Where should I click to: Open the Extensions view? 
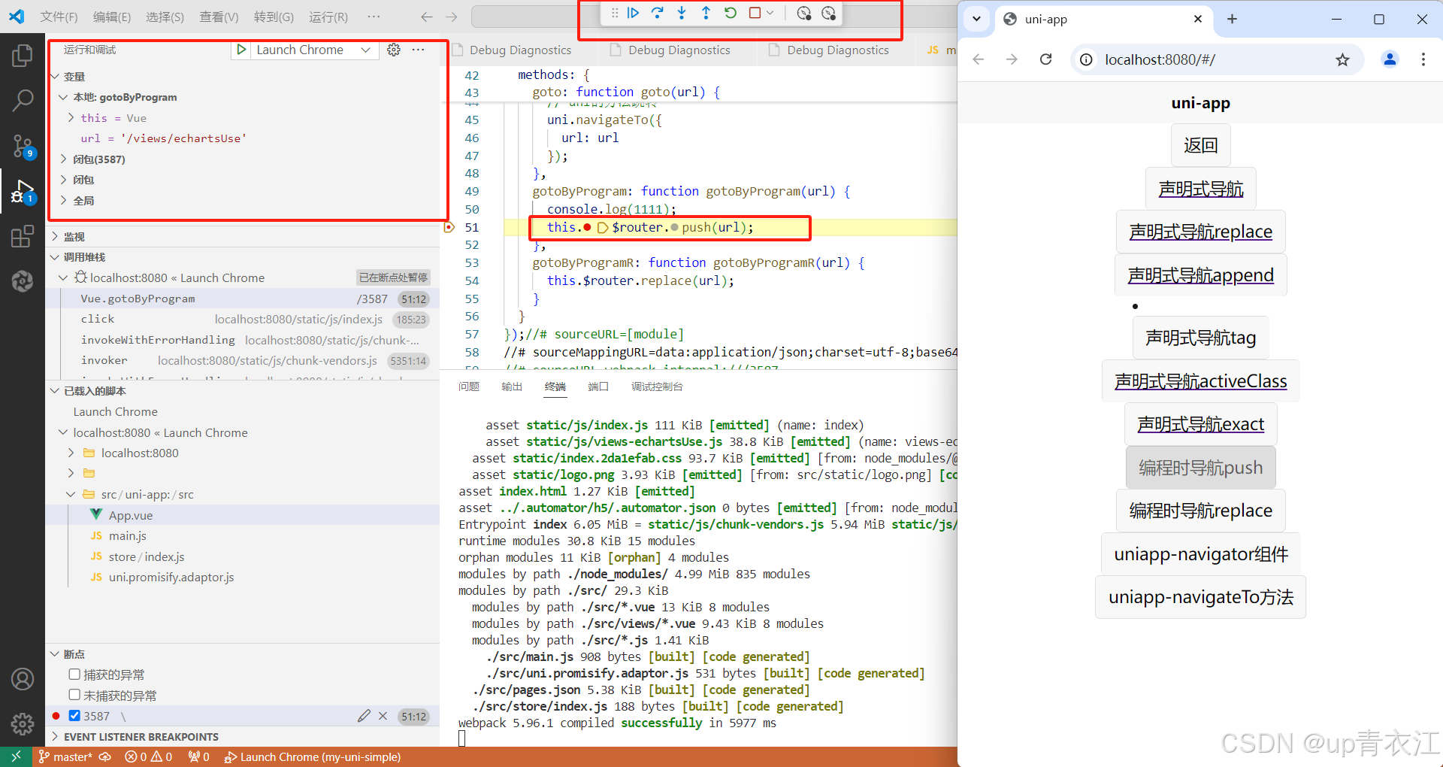tap(23, 237)
